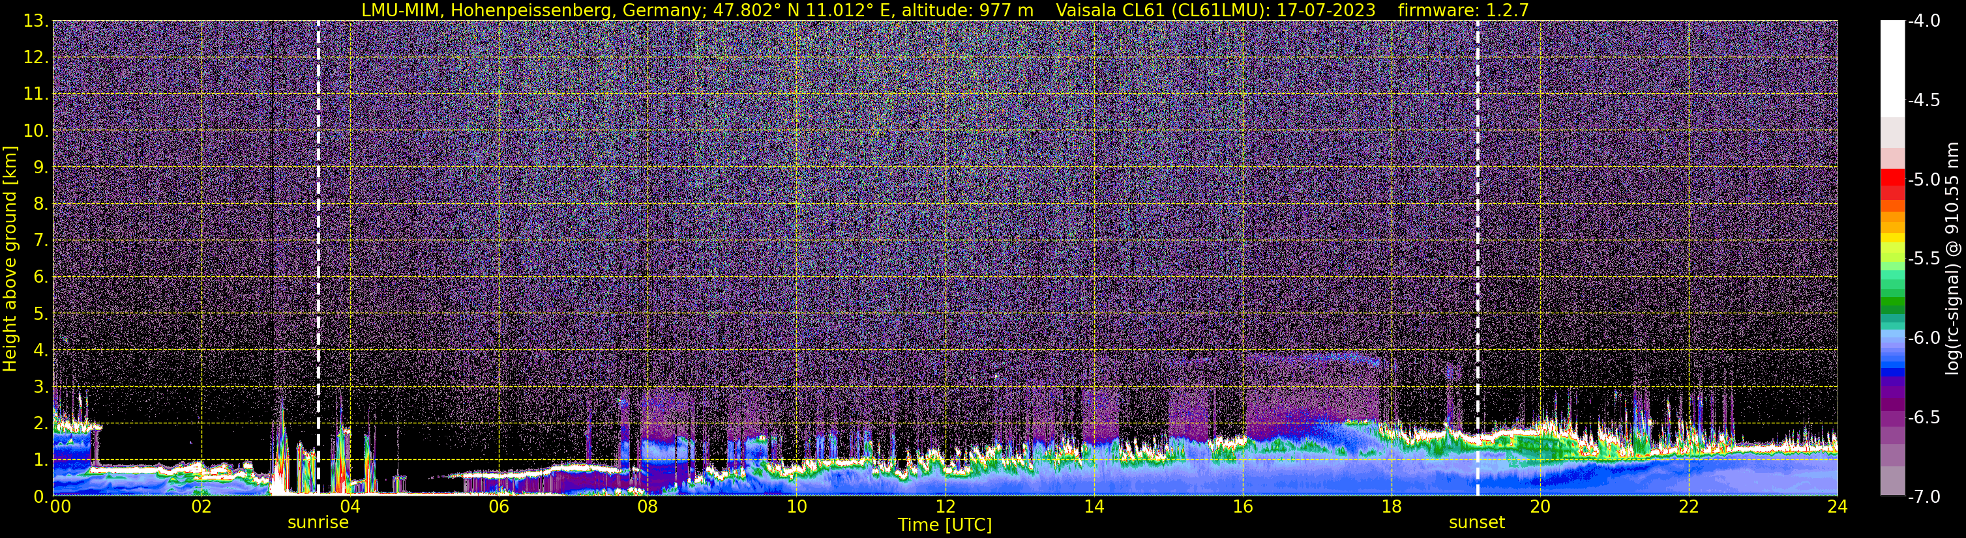The image size is (1966, 538).
Task: Click the '24' time tick label
Action: (x=1838, y=507)
